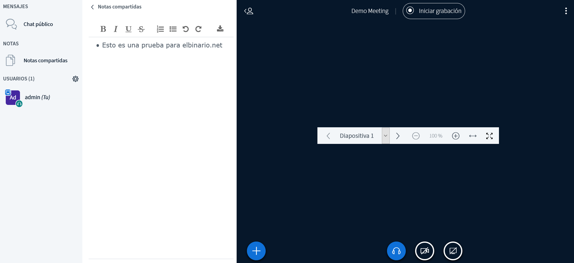Image resolution: width=574 pixels, height=263 pixels.
Task: Toggle bold formatting in shared notes
Action: pyautogui.click(x=103, y=29)
